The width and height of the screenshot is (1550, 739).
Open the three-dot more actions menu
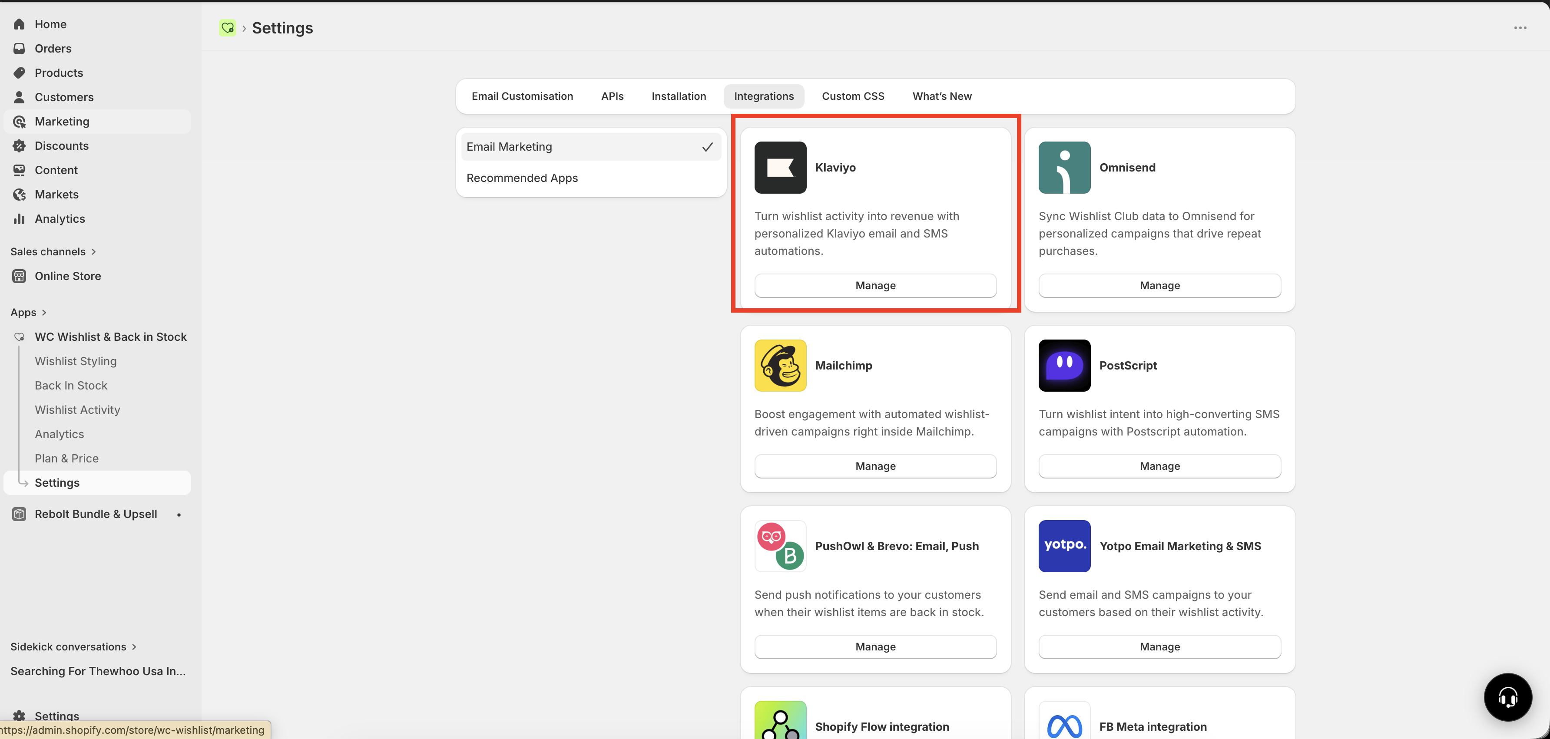tap(1520, 28)
